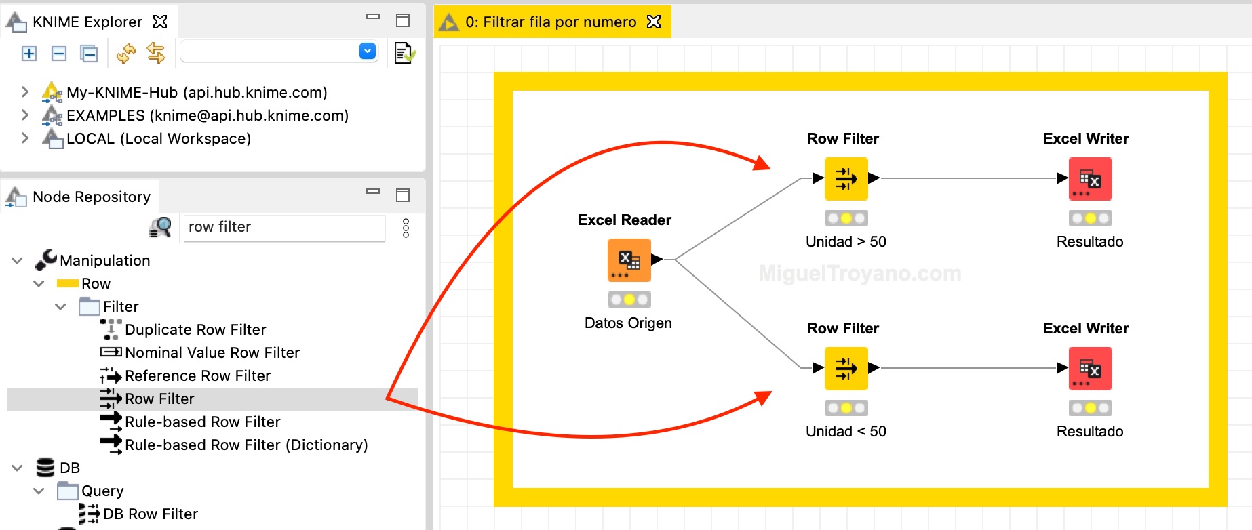Viewport: 1252px width, 530px height.
Task: Select the Query folder
Action: pos(102,491)
